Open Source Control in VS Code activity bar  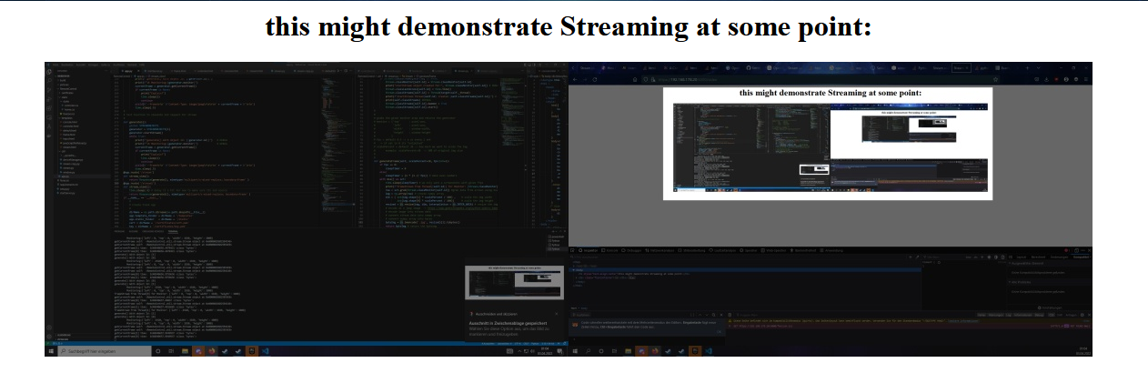tap(49, 90)
